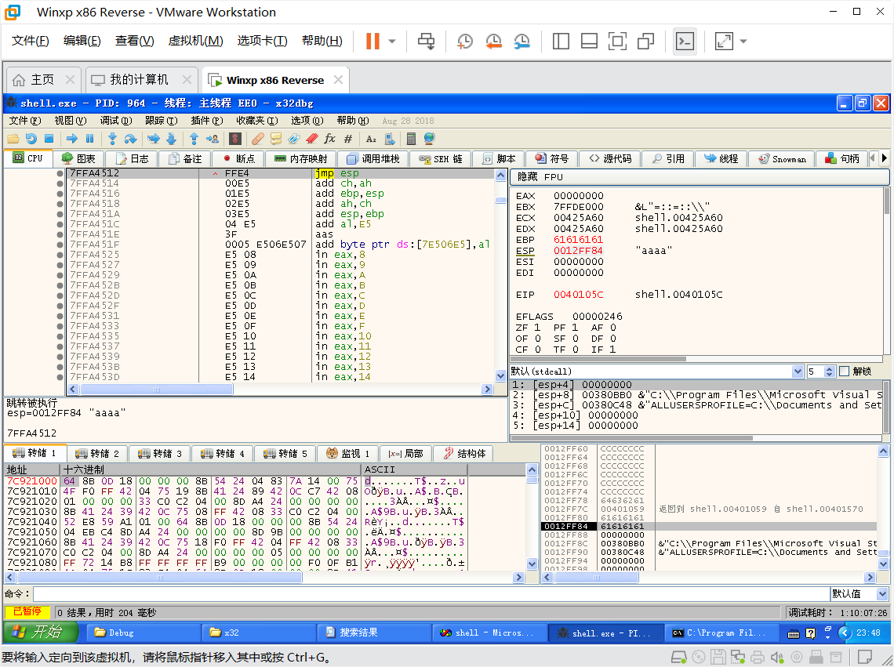Toggle breakpoint bullet at address 7FFA451F
Image resolution: width=894 pixels, height=667 pixels.
point(60,245)
